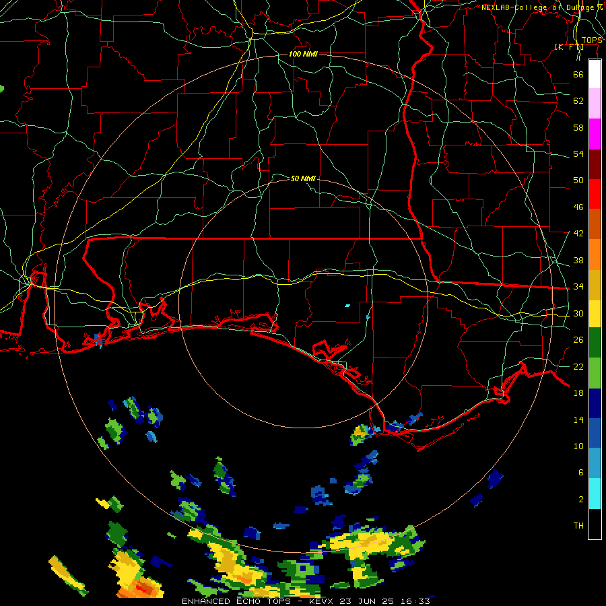The height and width of the screenshot is (606, 606).
Task: Click the light green legend swatch
Action: [x=595, y=373]
